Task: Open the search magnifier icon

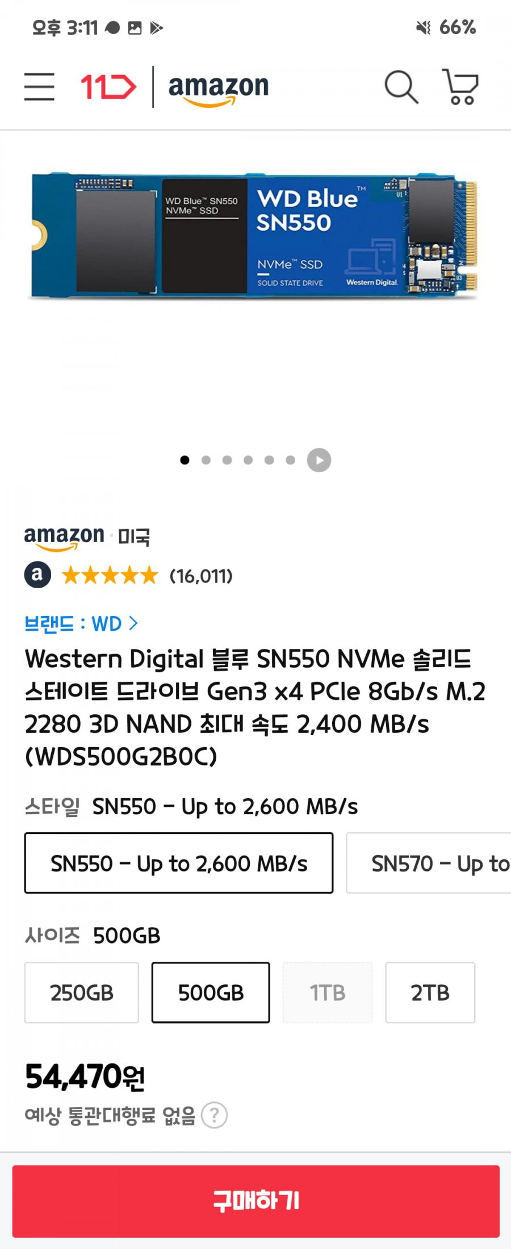Action: point(401,87)
